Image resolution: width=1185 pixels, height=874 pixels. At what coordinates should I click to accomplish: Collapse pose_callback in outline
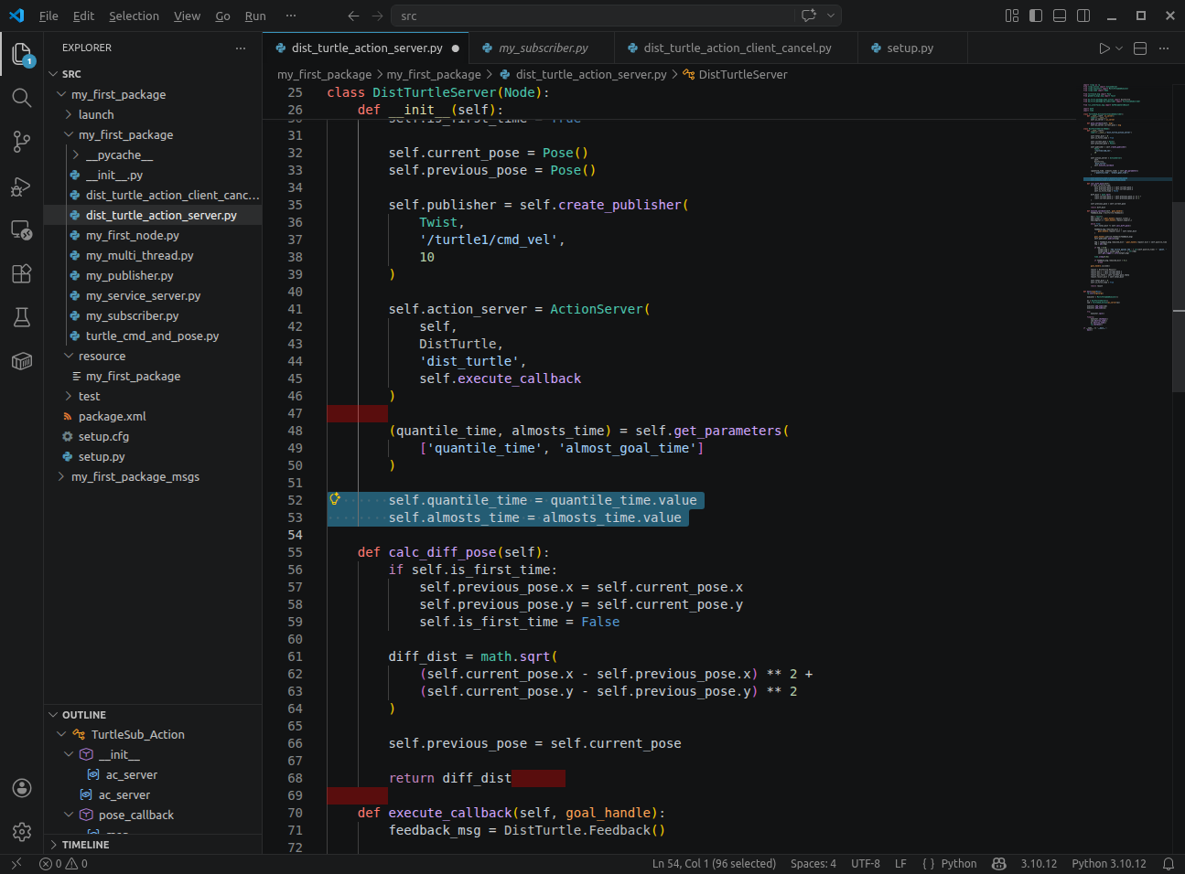[x=69, y=815]
